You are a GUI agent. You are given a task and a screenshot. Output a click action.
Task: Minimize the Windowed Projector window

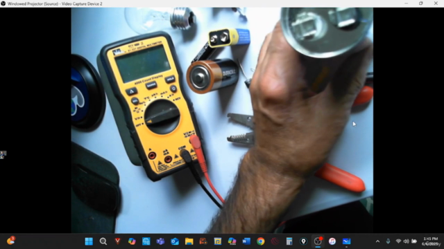(x=407, y=3)
